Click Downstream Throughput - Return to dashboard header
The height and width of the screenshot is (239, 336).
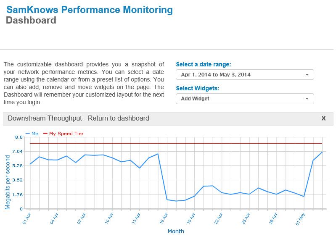click(79, 118)
